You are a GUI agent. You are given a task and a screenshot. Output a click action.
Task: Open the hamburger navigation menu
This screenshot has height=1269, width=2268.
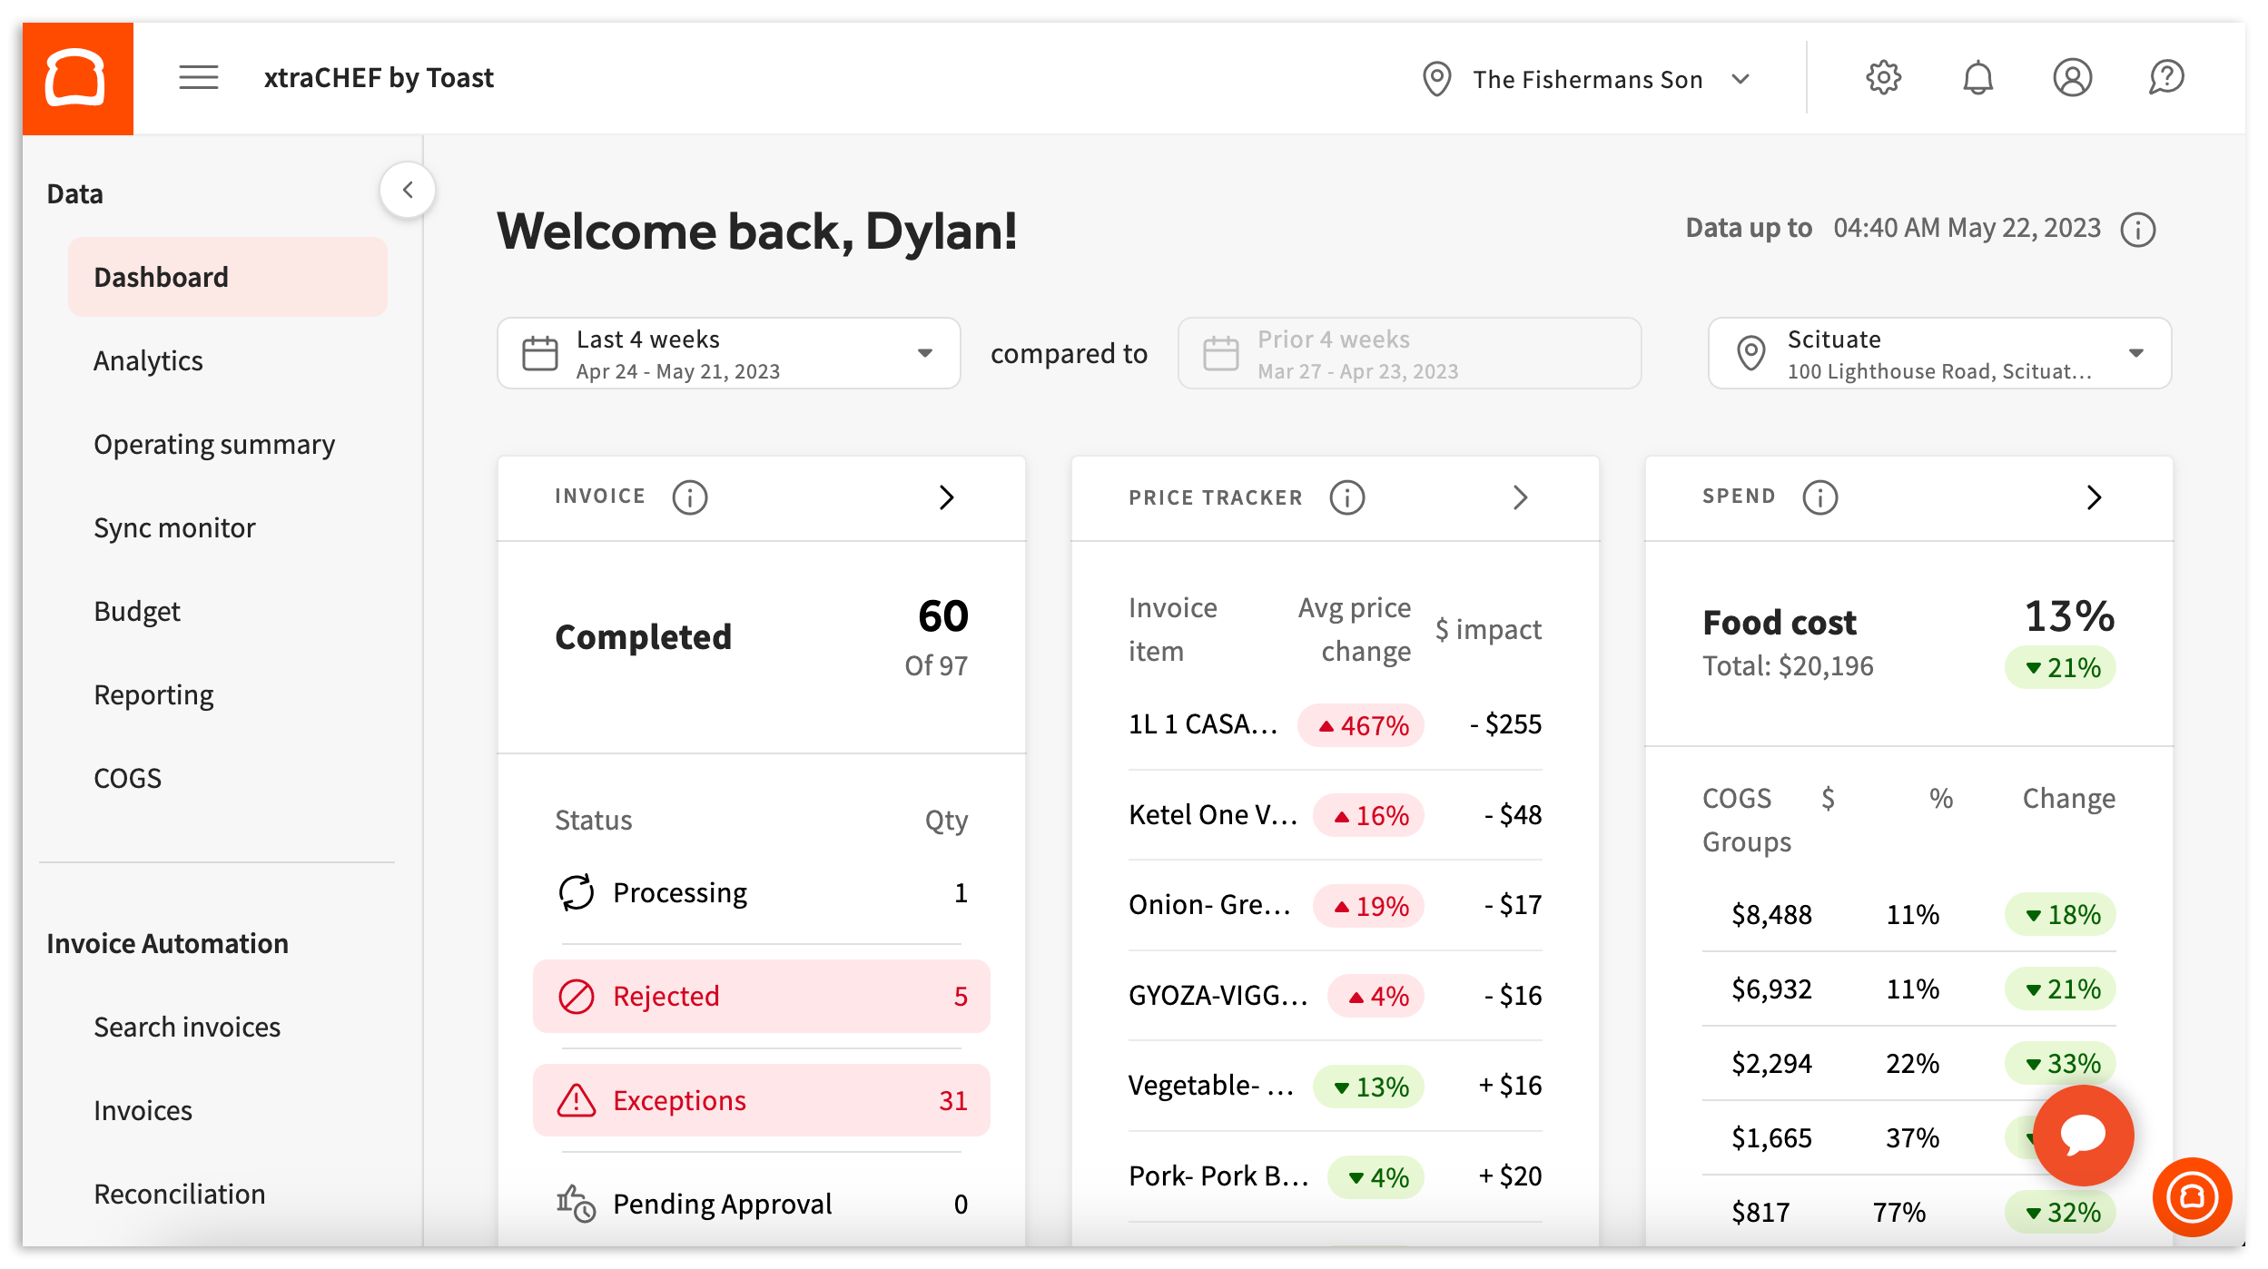(197, 77)
